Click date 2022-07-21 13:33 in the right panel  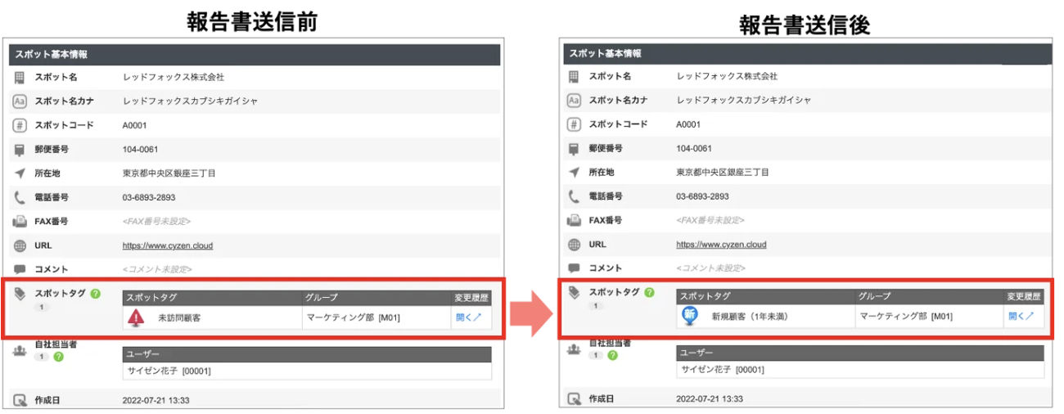pos(710,398)
